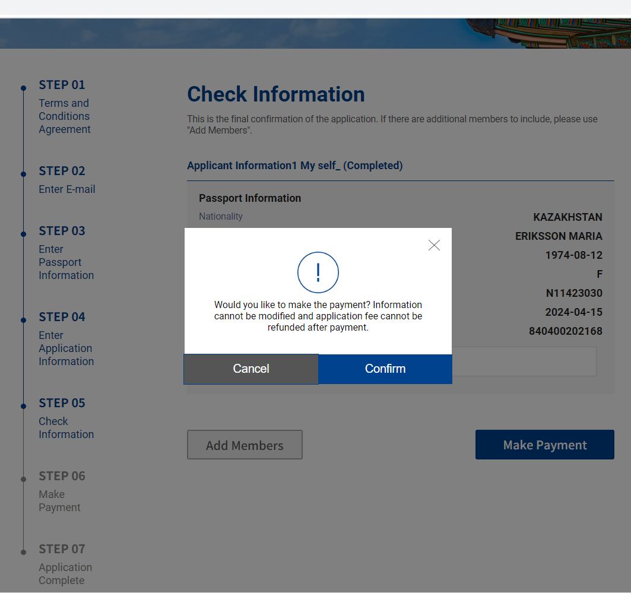
Task: Cancel the payment confirmation
Action: (251, 369)
